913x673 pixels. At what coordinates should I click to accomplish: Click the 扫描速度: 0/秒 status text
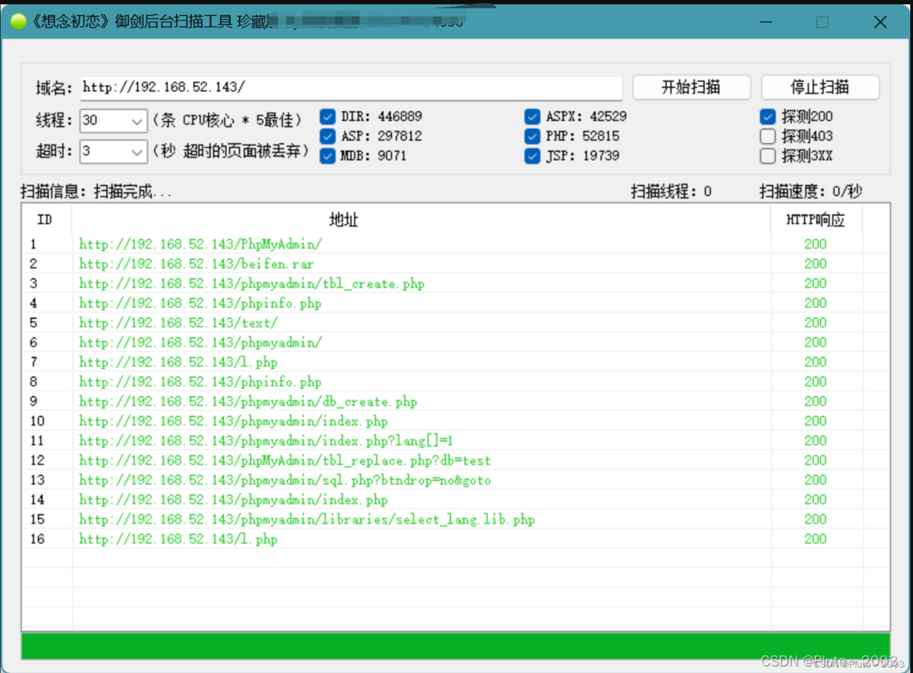[x=811, y=191]
